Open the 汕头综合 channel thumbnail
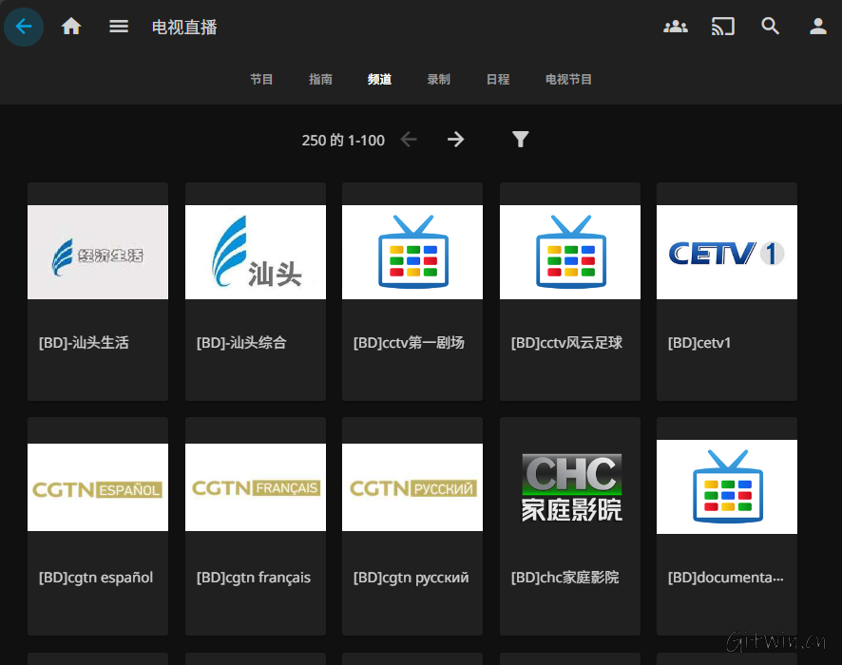Screen dimensions: 842x665 point(256,253)
